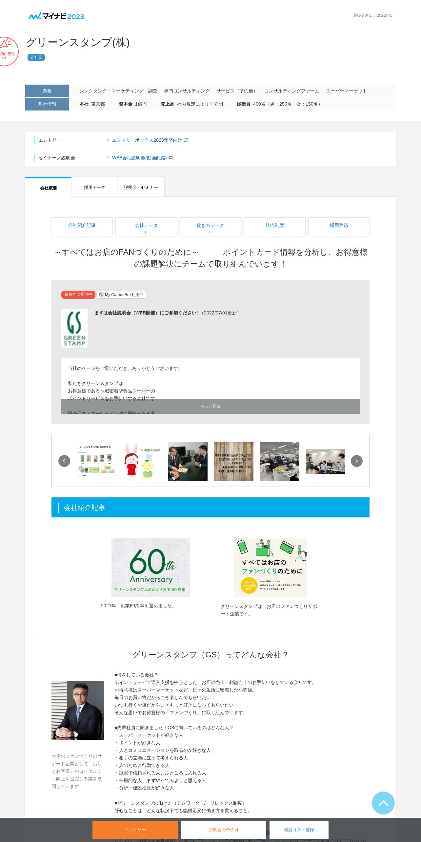Screen dimensions: 421x842
Task: Jump to 会社紹介記事 section
Action: click(82, 227)
